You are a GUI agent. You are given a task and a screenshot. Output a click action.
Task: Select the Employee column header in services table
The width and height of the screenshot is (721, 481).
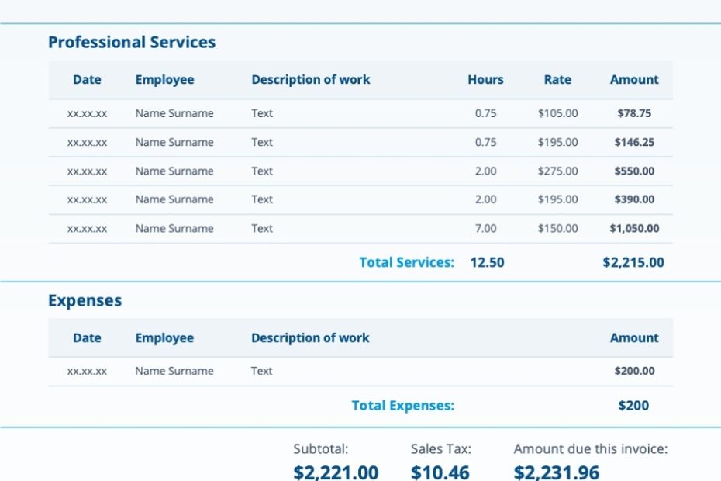164,79
